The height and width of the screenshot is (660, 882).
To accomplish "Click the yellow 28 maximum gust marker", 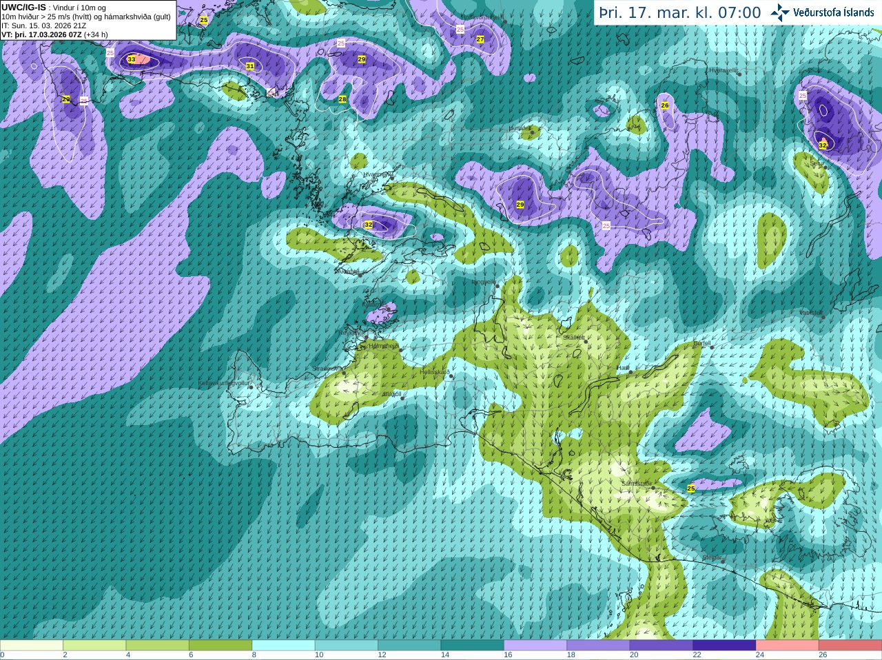I will click(x=342, y=99).
